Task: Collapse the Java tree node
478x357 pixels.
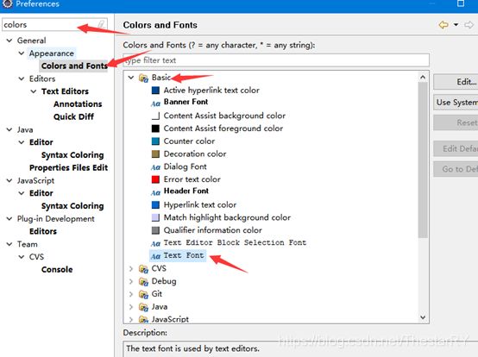Action: (x=9, y=129)
